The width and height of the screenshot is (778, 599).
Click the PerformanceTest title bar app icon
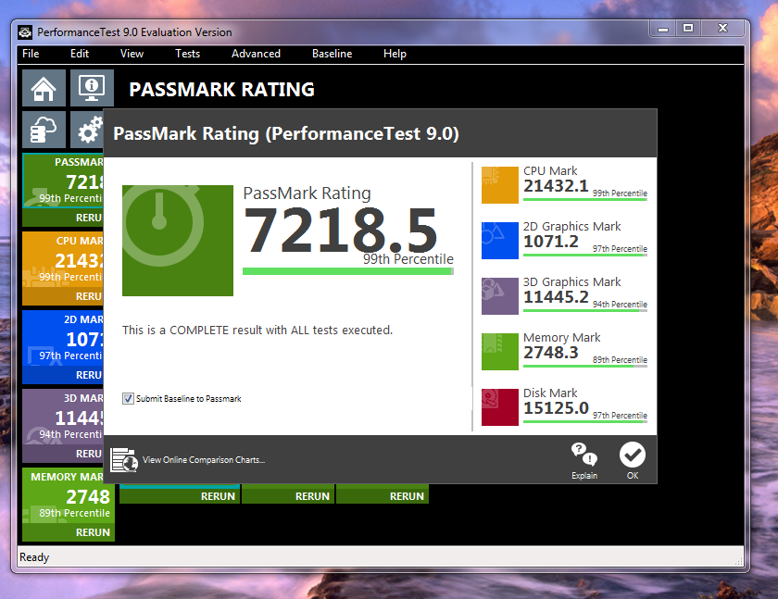(25, 32)
